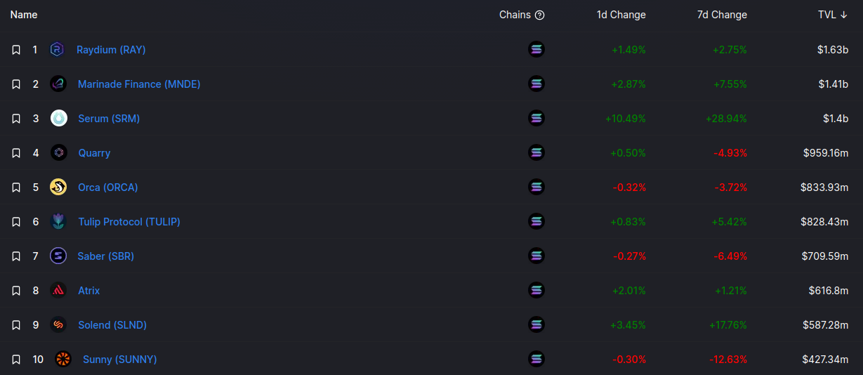Click Orca's -0.32% 1d change value
The image size is (863, 375).
coord(630,187)
